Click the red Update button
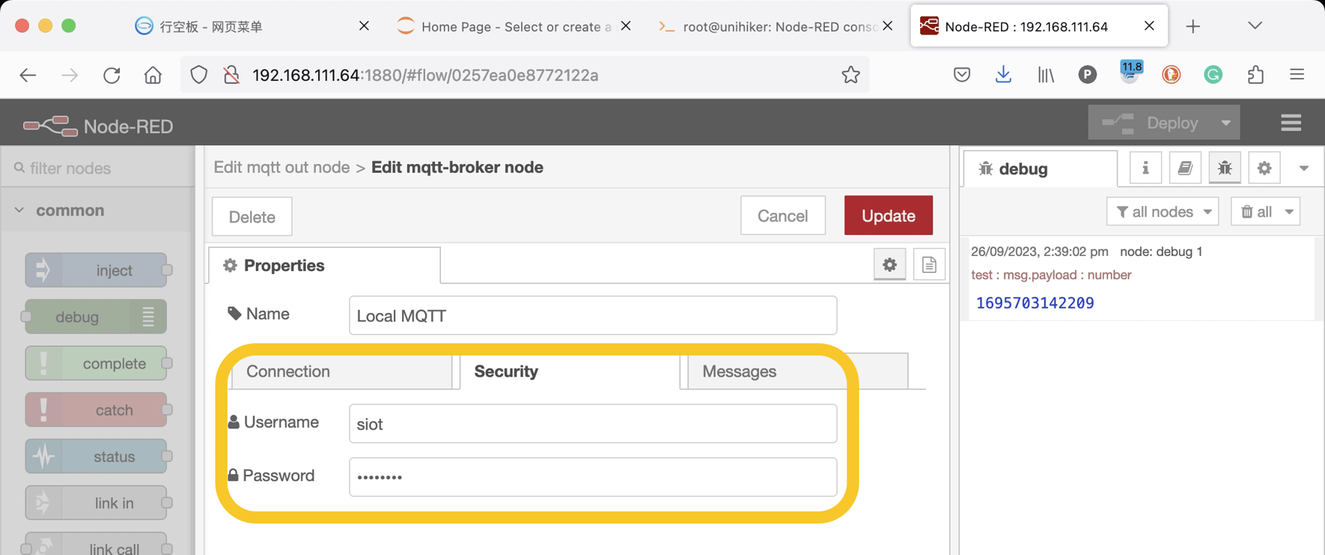 point(888,215)
